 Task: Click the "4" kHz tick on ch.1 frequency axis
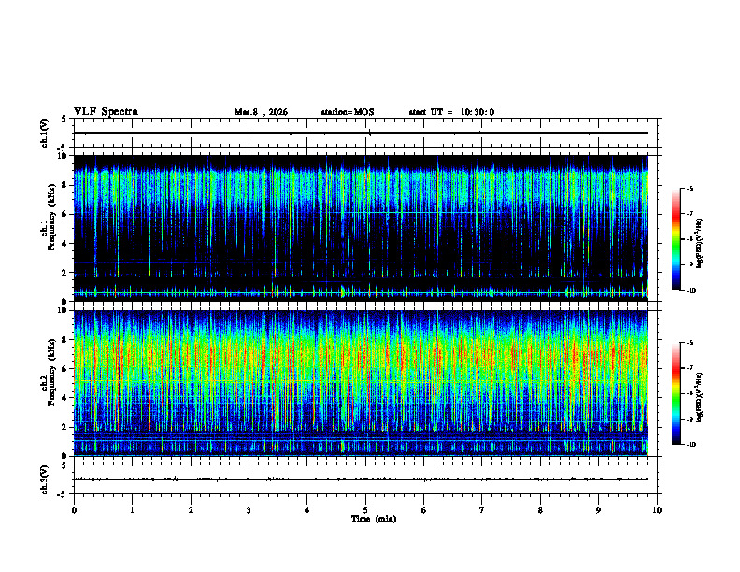pyautogui.click(x=65, y=244)
